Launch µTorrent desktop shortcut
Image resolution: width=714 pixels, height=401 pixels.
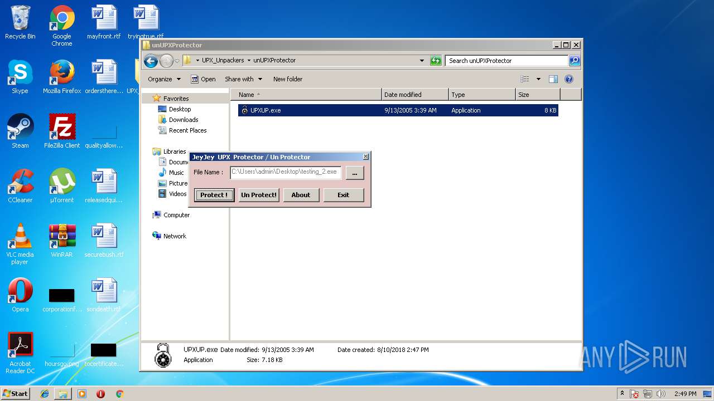click(62, 187)
